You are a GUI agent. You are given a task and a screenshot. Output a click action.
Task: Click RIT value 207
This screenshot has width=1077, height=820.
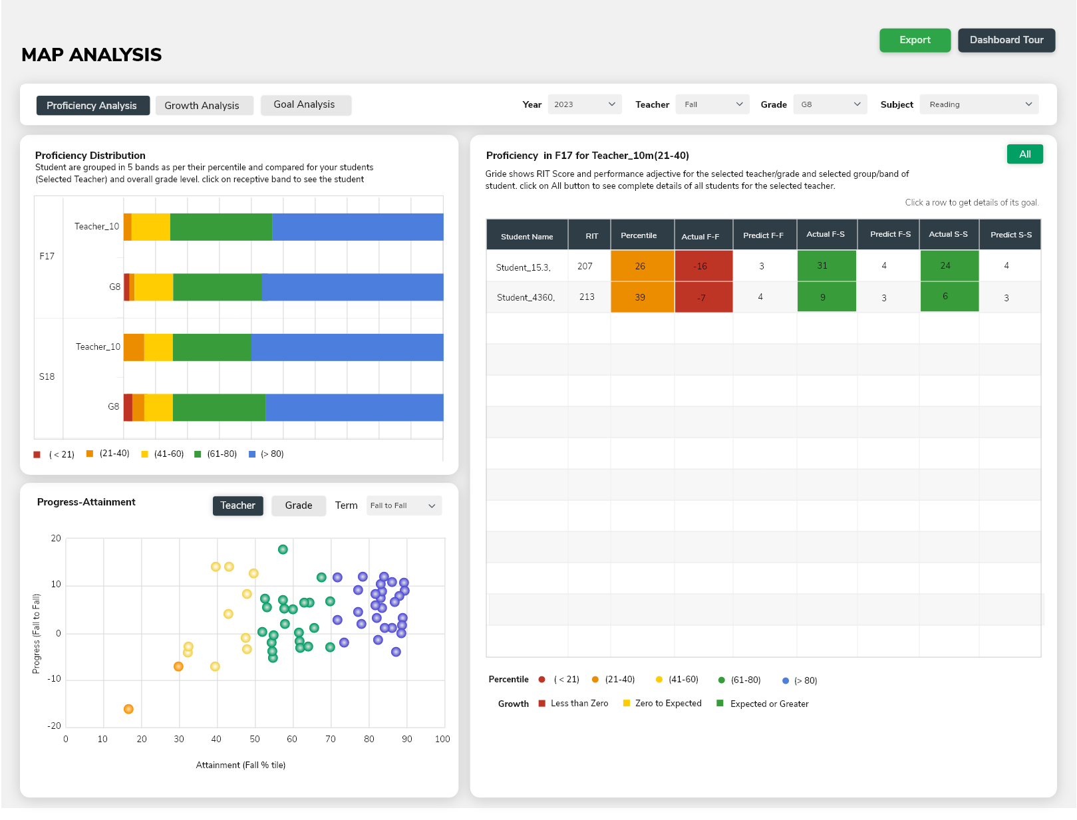(585, 266)
